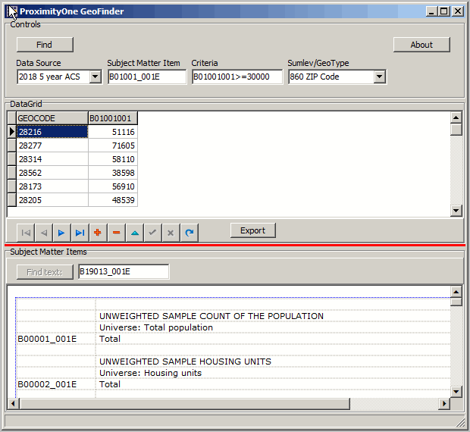The width and height of the screenshot is (470, 432).
Task: Cancel edit with the X navigator icon
Action: coord(171,233)
